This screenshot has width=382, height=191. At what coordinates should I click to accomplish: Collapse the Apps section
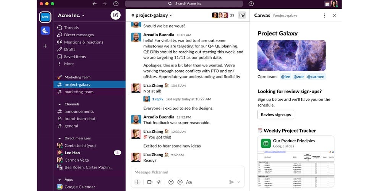click(60, 180)
